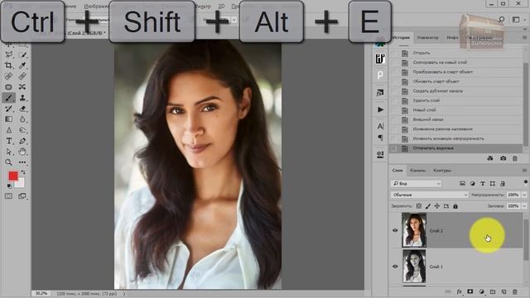Open the Character panel icon
The height and width of the screenshot is (298, 530).
pyautogui.click(x=380, y=126)
